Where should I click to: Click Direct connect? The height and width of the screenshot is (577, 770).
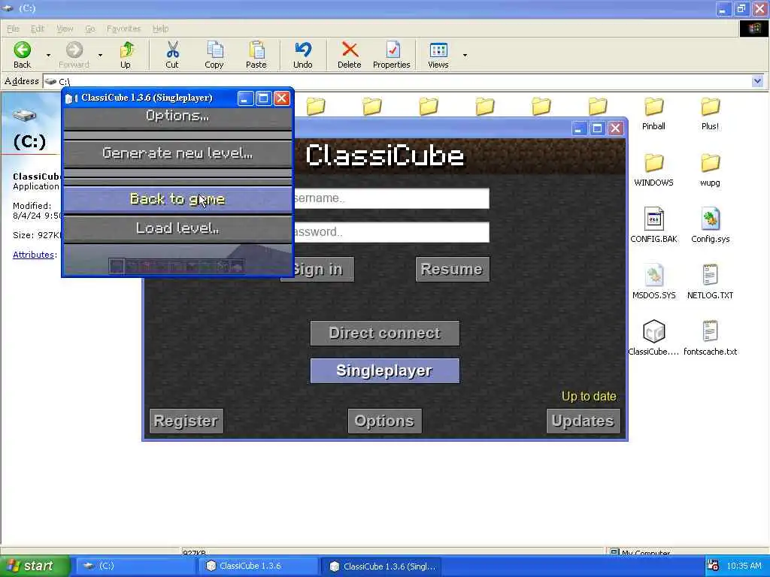click(x=385, y=333)
